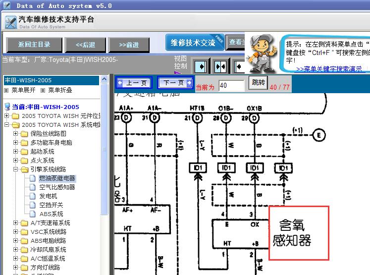370x275 pixels.
Task: Click the mechanic mascot image
Action: click(263, 53)
